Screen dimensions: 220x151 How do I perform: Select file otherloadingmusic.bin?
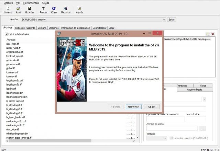[x=17, y=133]
